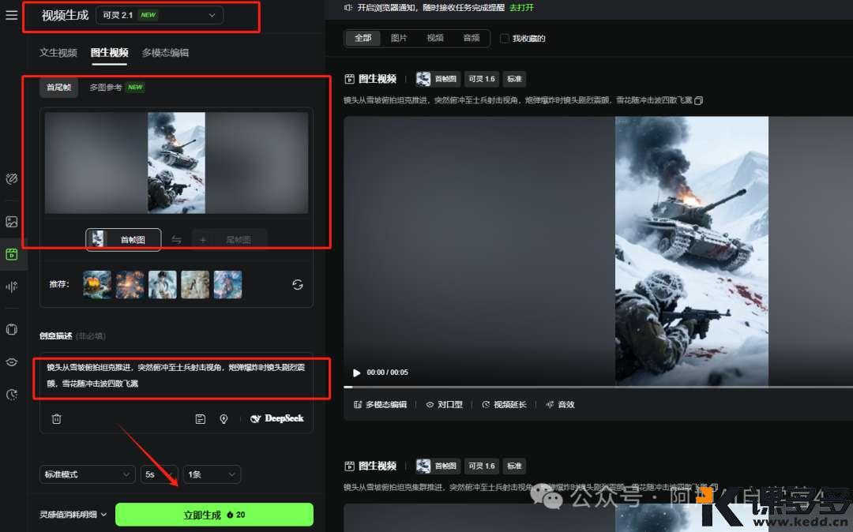Open the 可灵 2.1 model dropdown
Screen dimensions: 853x532
point(160,15)
